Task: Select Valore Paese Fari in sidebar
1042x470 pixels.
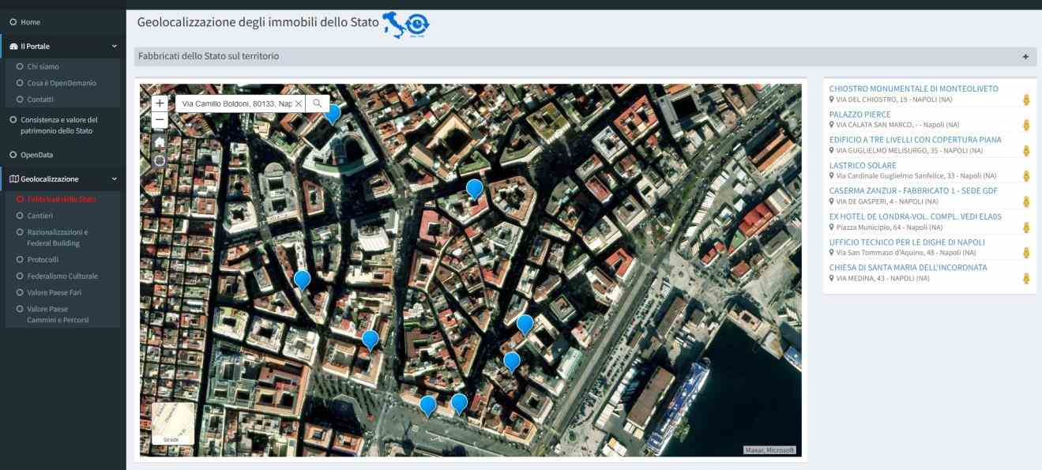Action: tap(54, 292)
